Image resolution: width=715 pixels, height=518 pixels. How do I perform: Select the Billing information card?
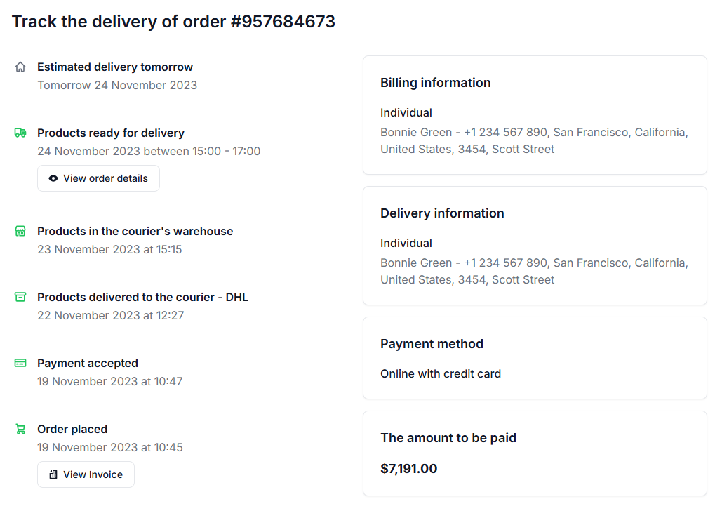point(535,114)
